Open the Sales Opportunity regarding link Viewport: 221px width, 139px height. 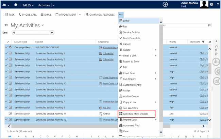pyautogui.click(x=111, y=77)
